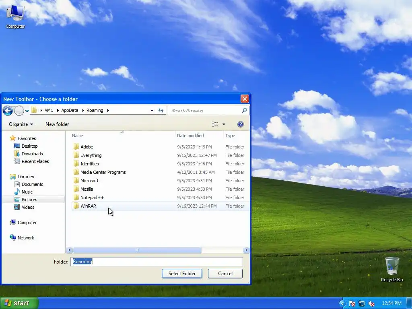Viewport: 412px width, 309px height.
Task: Open recent locations dropdown beside the nav arrows
Action: pos(27,111)
